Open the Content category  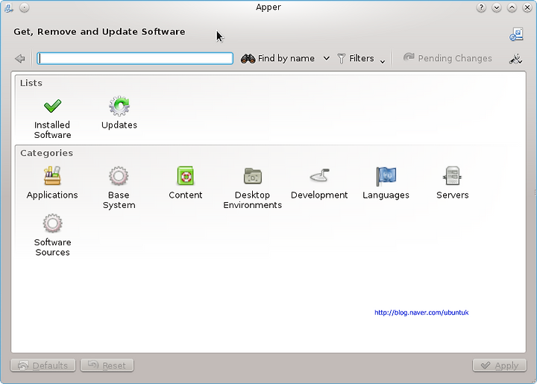(186, 183)
